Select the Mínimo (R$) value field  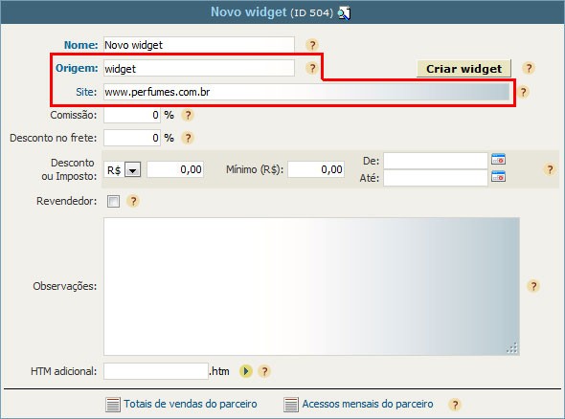(316, 169)
